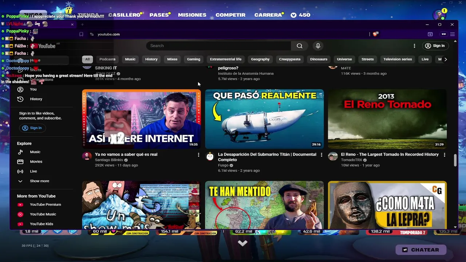Click into the YouTube Search field
This screenshot has width=466, height=262.
219,46
